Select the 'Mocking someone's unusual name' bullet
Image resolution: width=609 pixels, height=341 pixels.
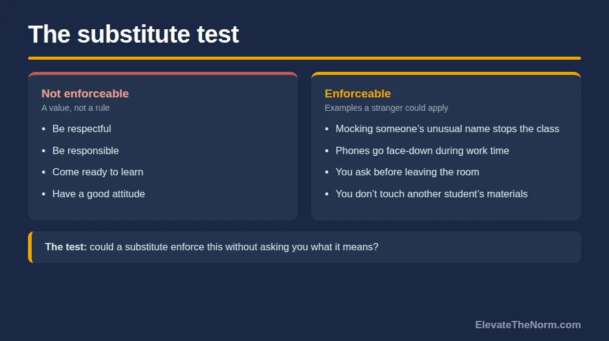[447, 129]
